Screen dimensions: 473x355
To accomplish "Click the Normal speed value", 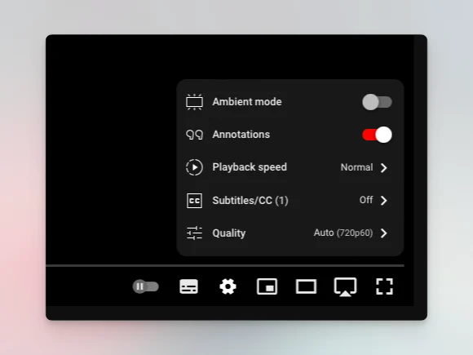I will pos(357,167).
